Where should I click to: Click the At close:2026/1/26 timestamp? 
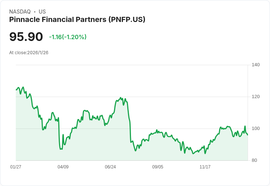[29, 53]
